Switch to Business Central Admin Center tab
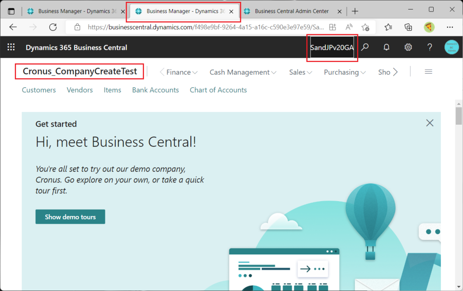This screenshot has height=291, width=463. (x=292, y=11)
